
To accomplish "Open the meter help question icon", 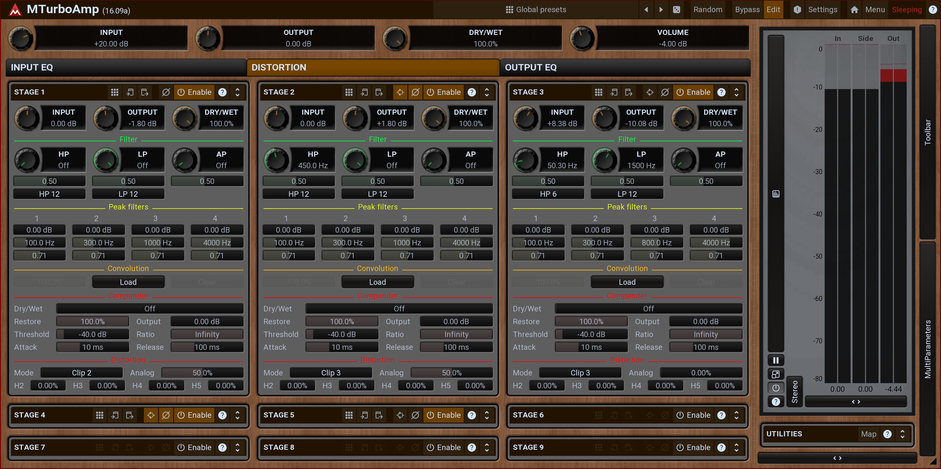I will point(776,402).
